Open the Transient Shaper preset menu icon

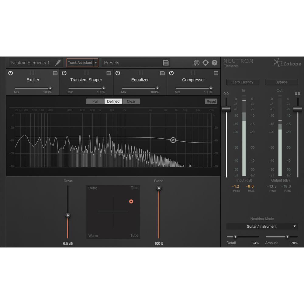109,73
